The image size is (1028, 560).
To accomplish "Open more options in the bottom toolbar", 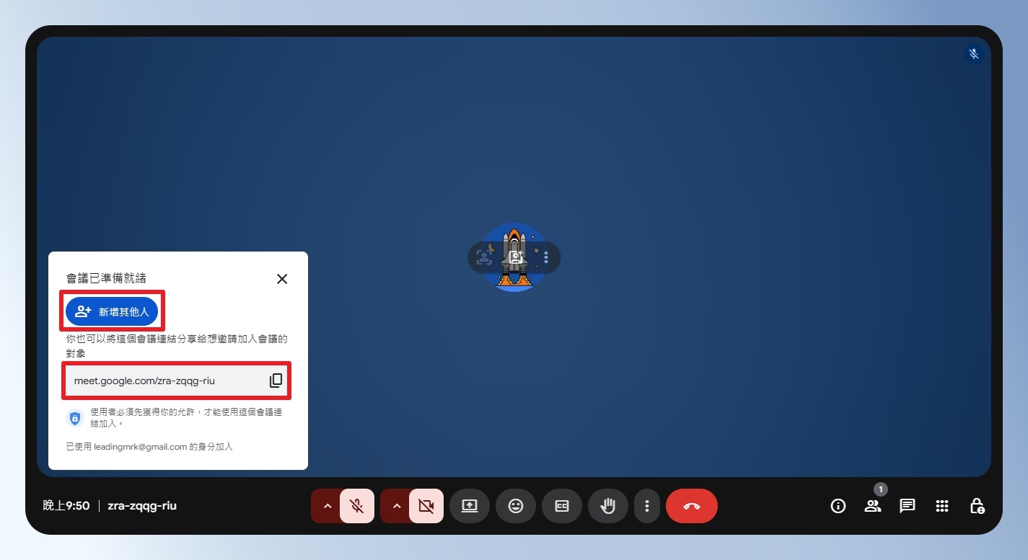I will [x=647, y=506].
